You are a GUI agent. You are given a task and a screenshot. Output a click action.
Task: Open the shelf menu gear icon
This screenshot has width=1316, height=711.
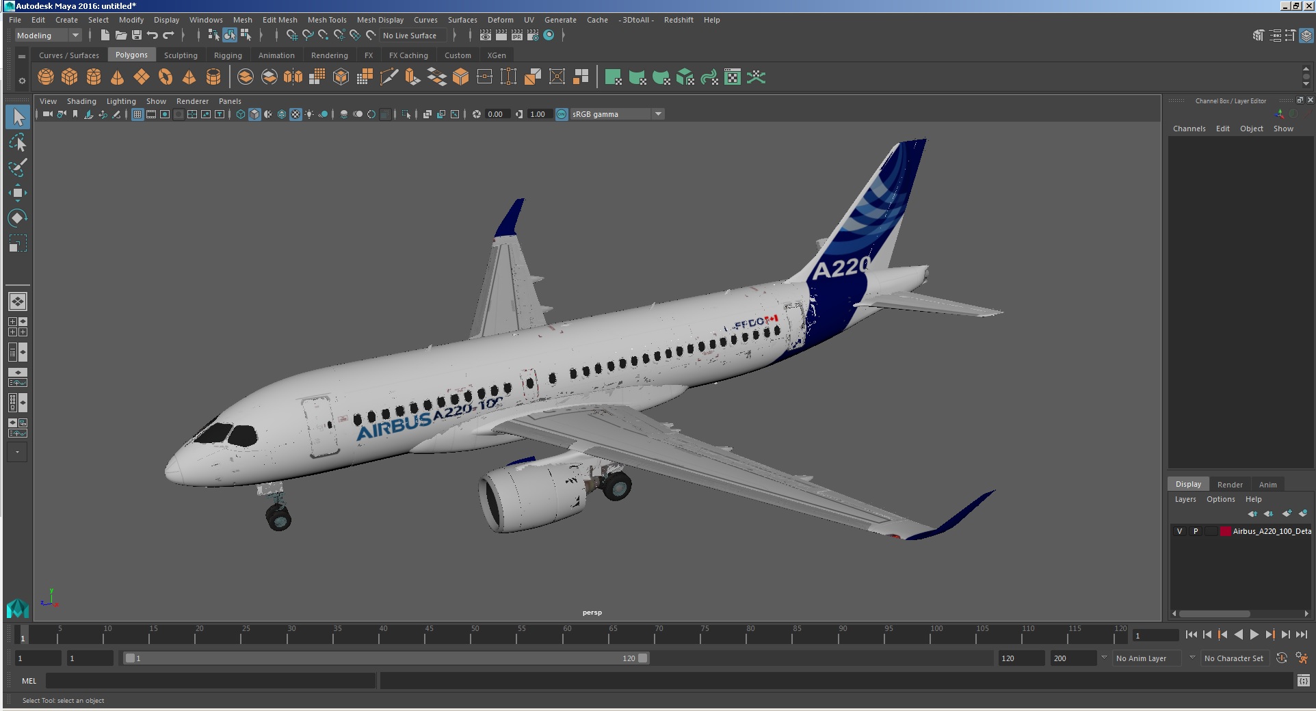point(22,81)
